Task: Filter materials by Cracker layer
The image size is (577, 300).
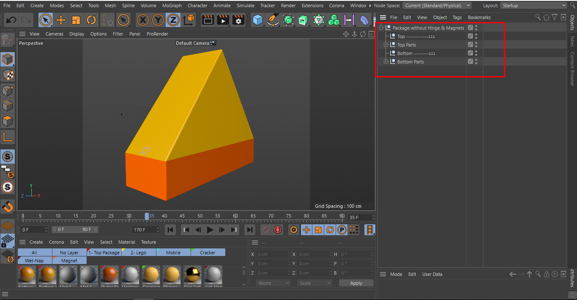Action: [208, 253]
